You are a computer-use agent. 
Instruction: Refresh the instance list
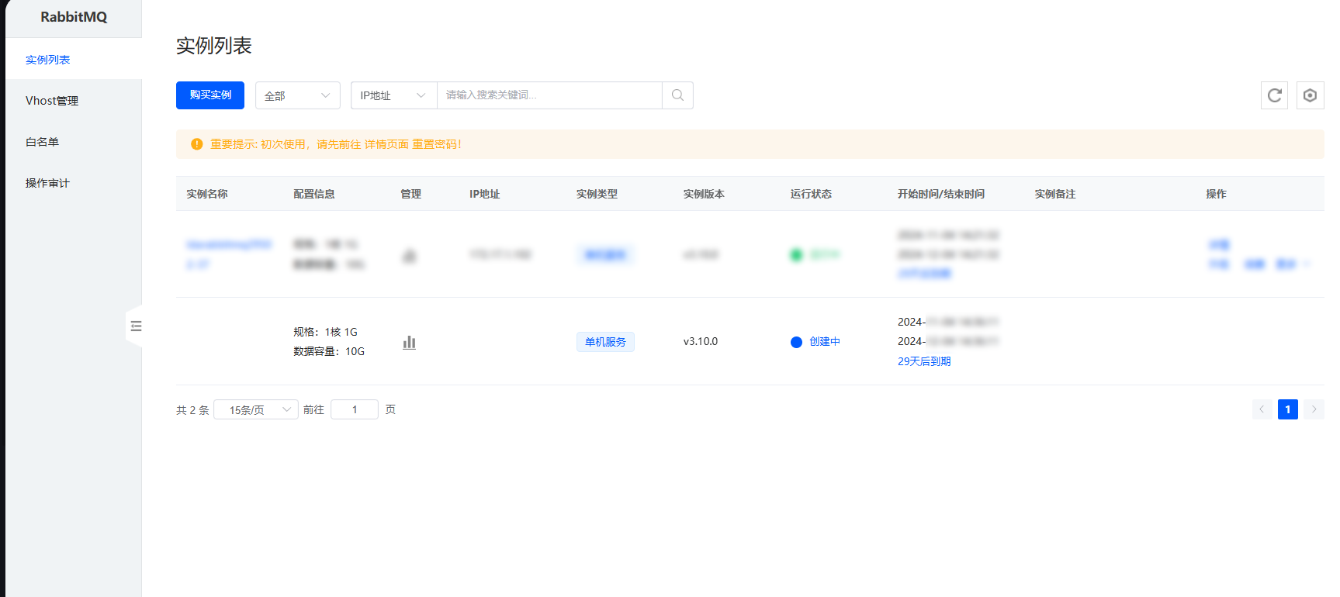point(1274,95)
